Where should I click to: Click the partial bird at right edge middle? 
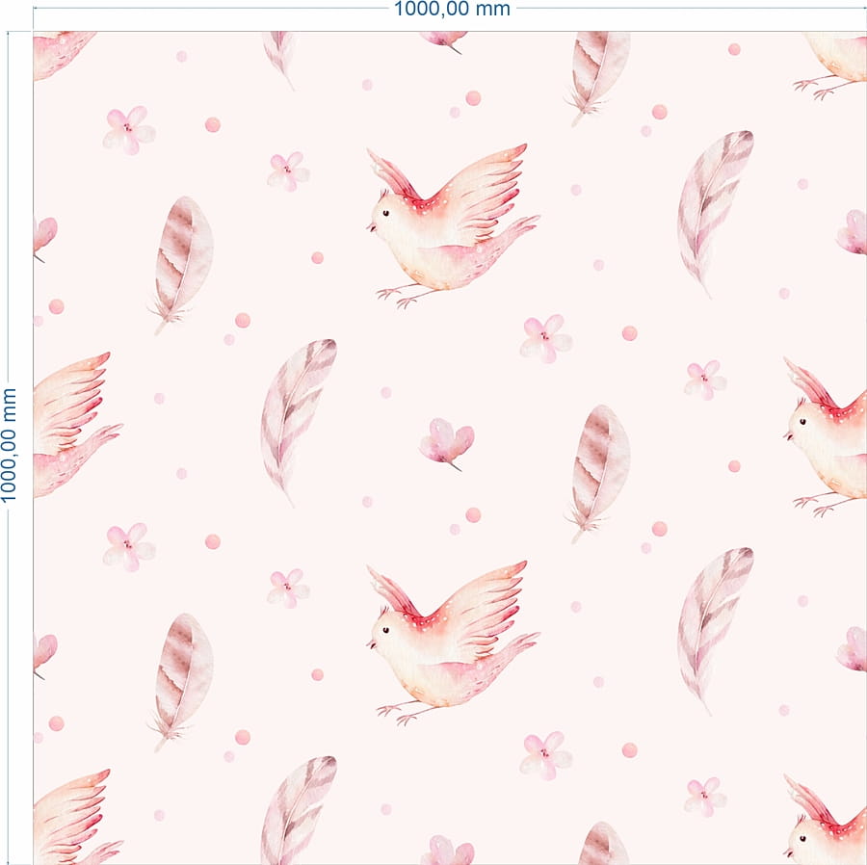pos(825,436)
